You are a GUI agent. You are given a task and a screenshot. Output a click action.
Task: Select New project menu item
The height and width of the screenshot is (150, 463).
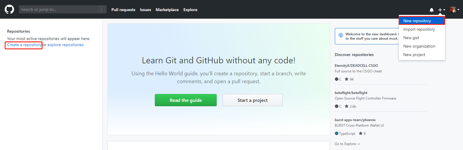pyautogui.click(x=414, y=55)
